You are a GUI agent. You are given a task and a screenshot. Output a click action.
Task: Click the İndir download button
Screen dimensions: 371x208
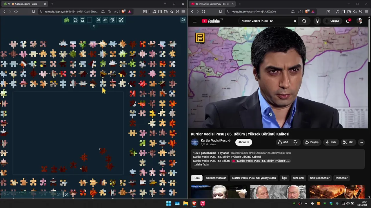click(331, 142)
